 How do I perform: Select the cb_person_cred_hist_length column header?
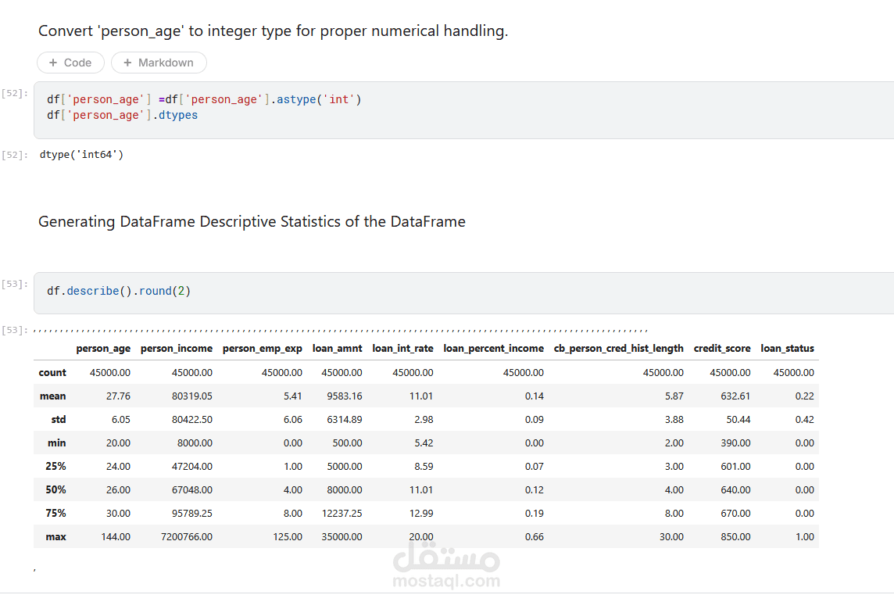click(618, 349)
